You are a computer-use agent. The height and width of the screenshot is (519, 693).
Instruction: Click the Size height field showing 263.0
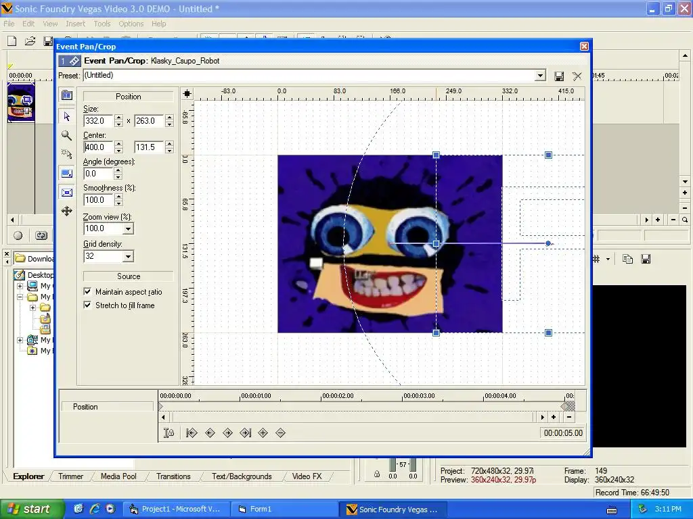[x=150, y=121]
